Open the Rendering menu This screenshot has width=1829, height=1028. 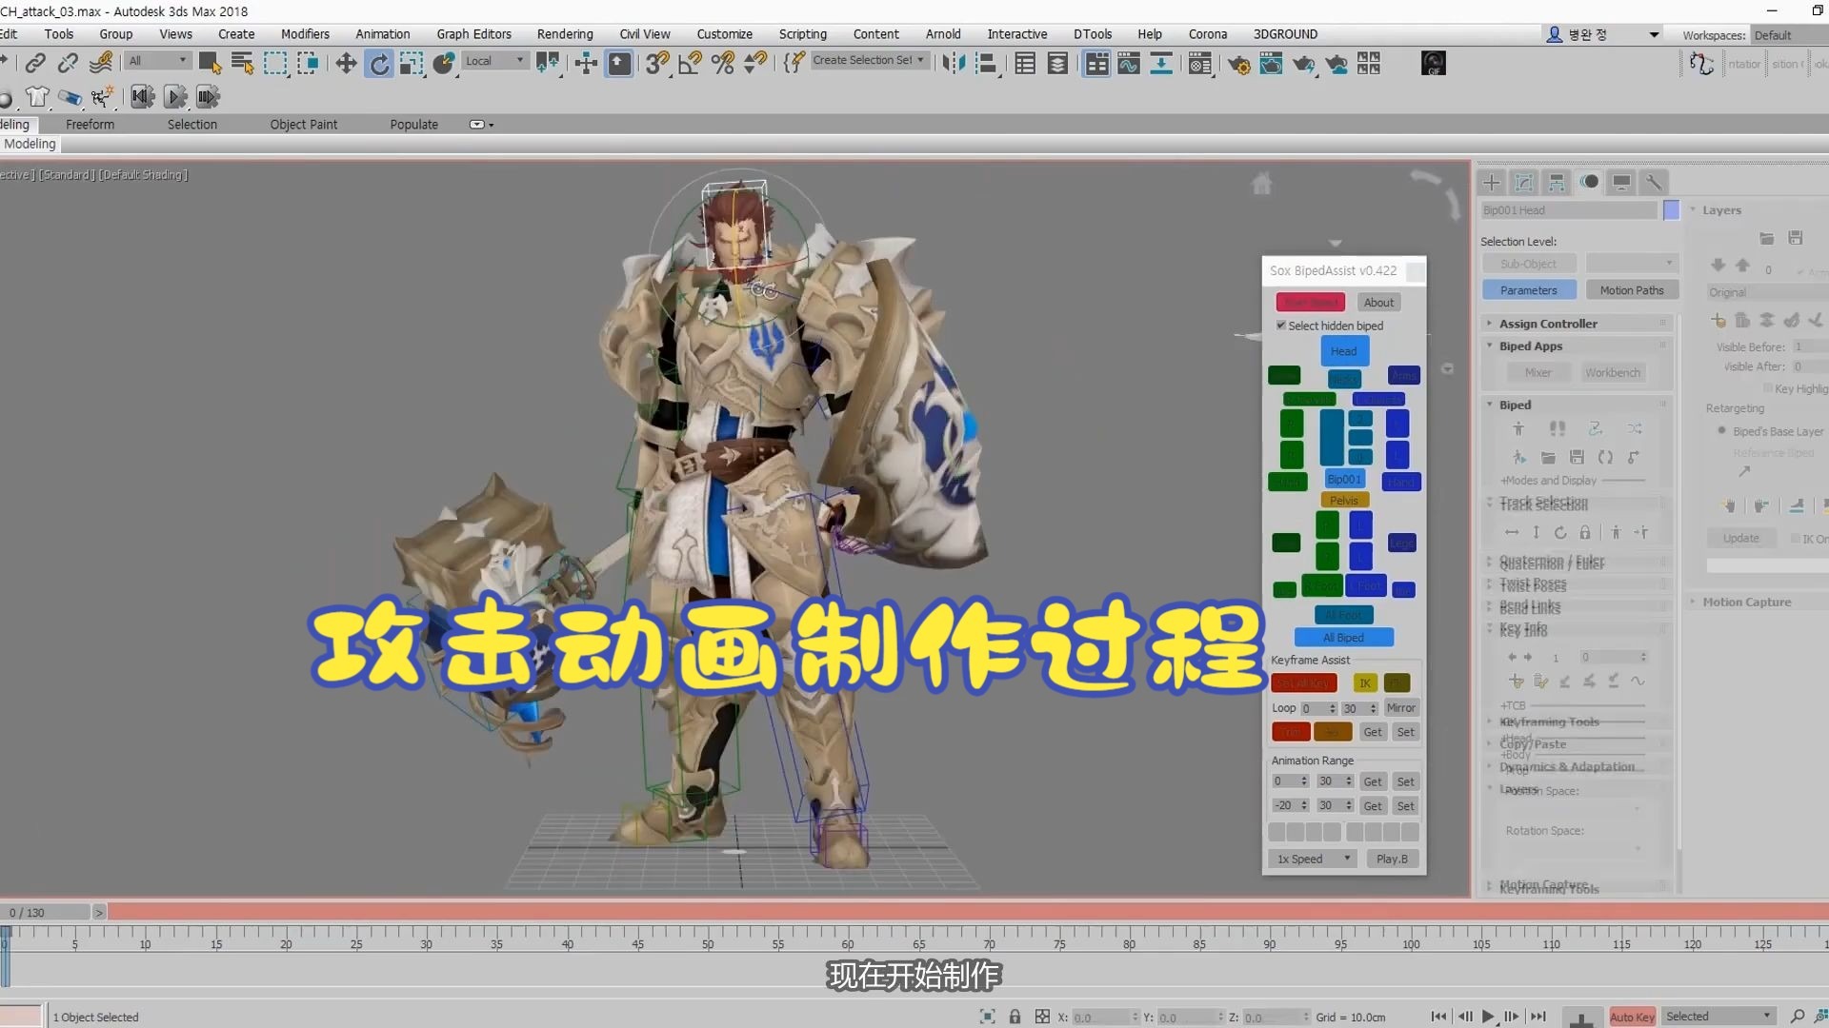pyautogui.click(x=565, y=34)
